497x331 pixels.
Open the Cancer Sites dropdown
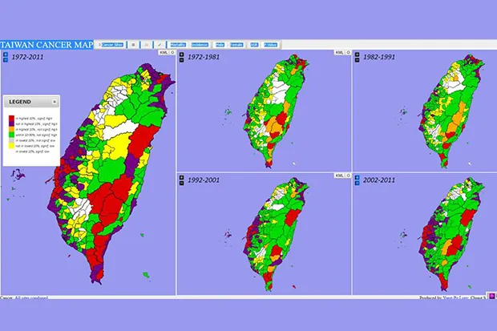coord(111,45)
